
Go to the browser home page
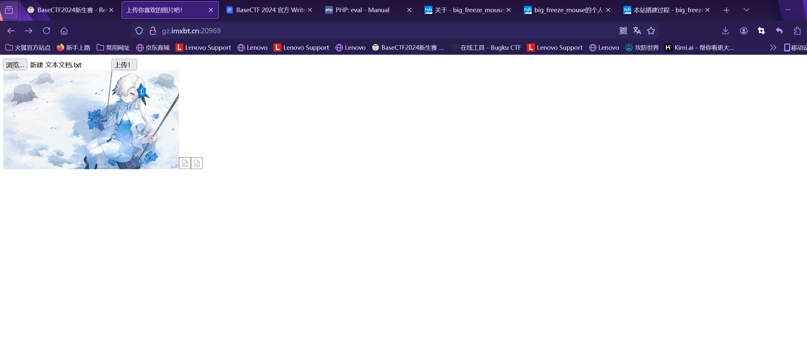64,31
